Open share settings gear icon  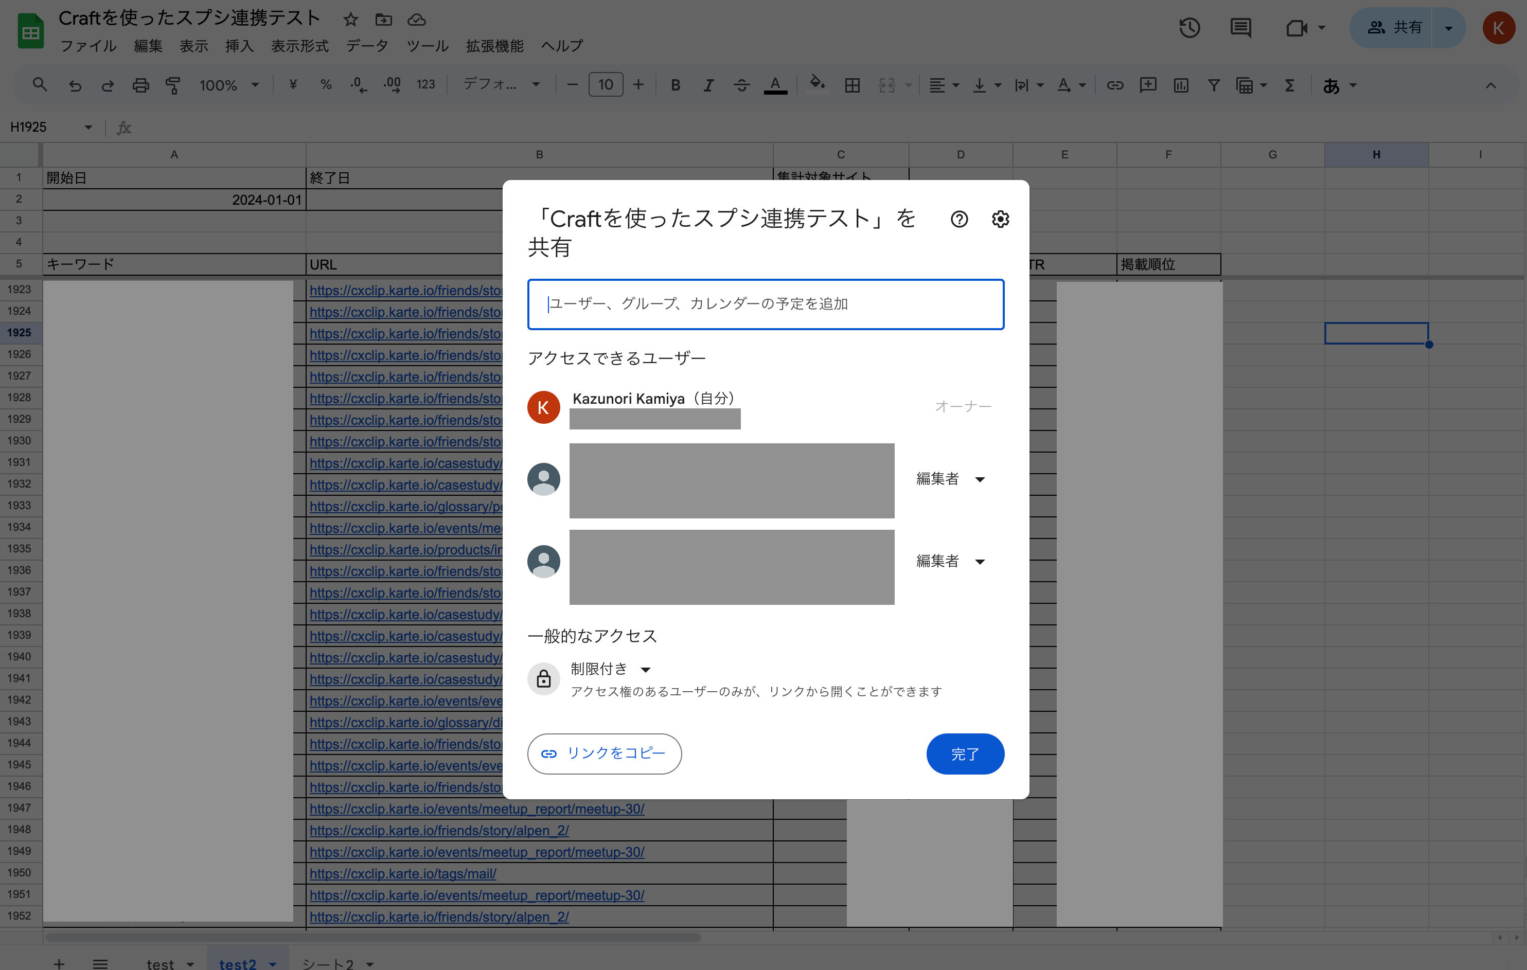coord(1000,220)
